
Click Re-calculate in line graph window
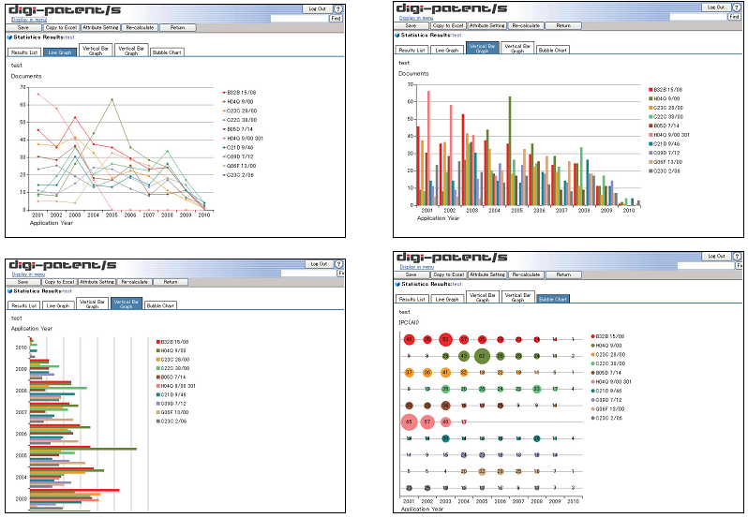140,28
